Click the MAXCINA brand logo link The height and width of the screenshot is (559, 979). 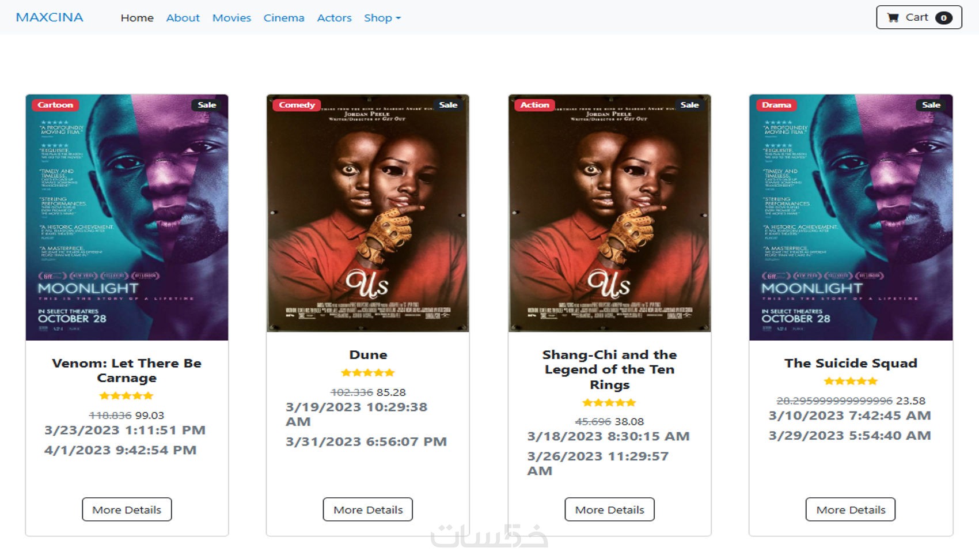click(x=50, y=17)
